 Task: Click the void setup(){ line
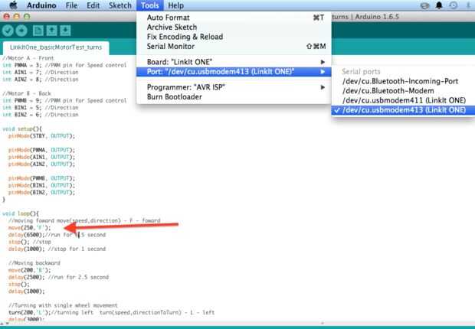(22, 129)
